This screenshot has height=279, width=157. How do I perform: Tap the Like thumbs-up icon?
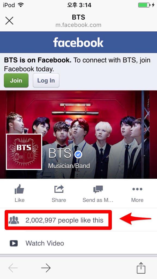(19, 189)
